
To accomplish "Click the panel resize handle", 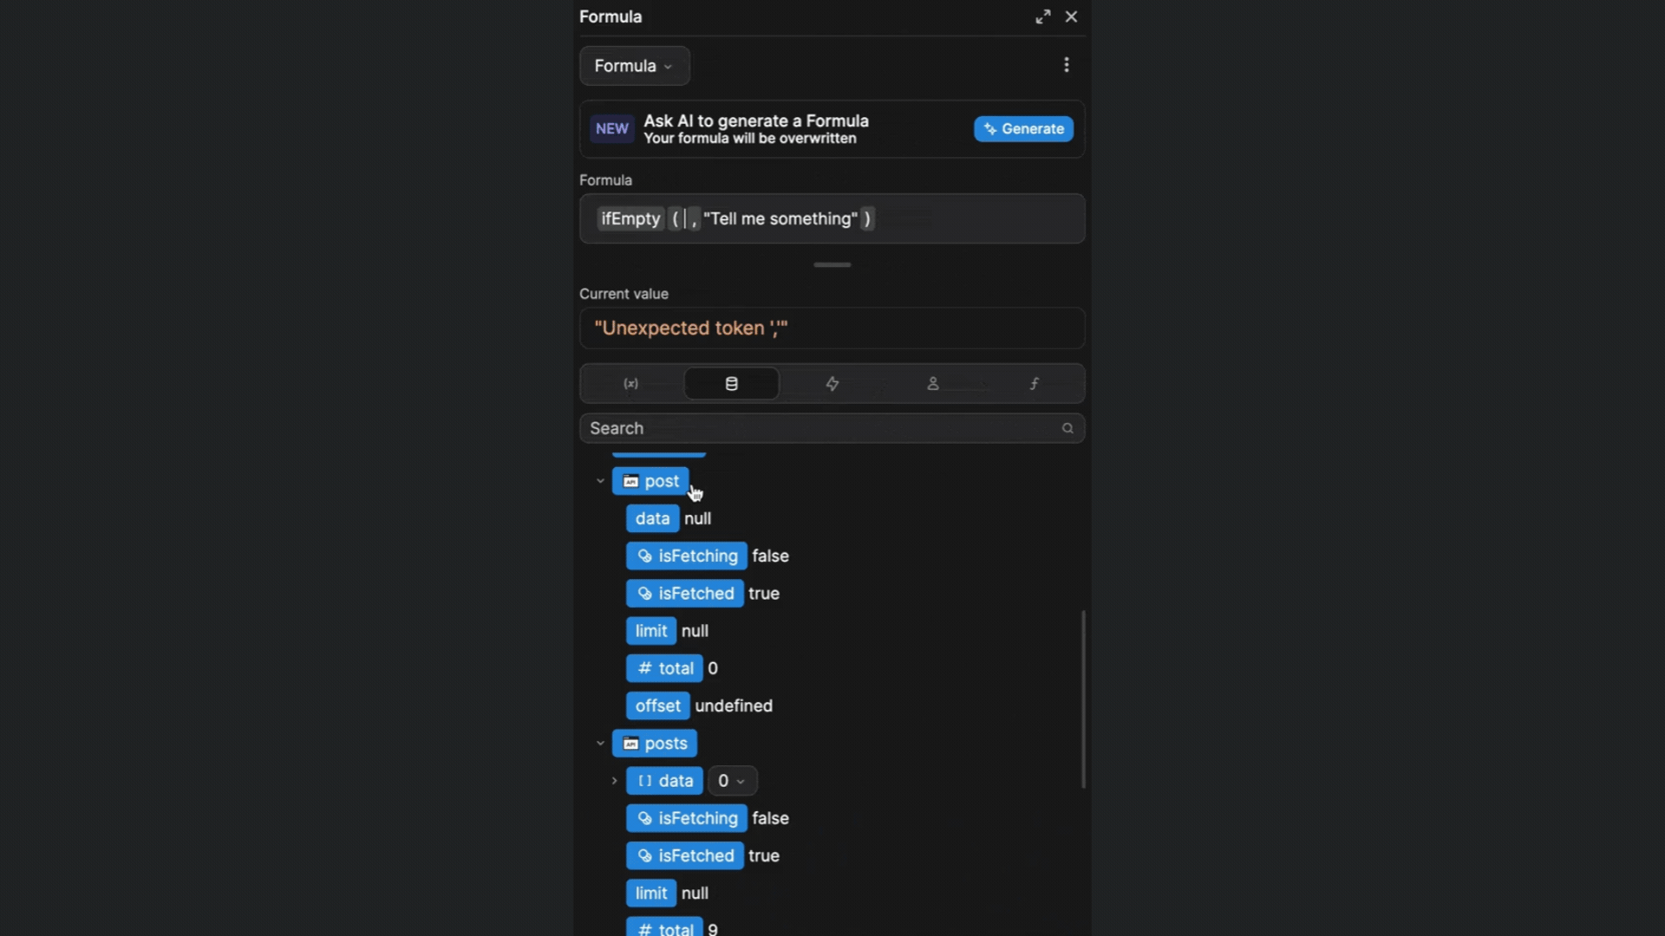I will 832,264.
